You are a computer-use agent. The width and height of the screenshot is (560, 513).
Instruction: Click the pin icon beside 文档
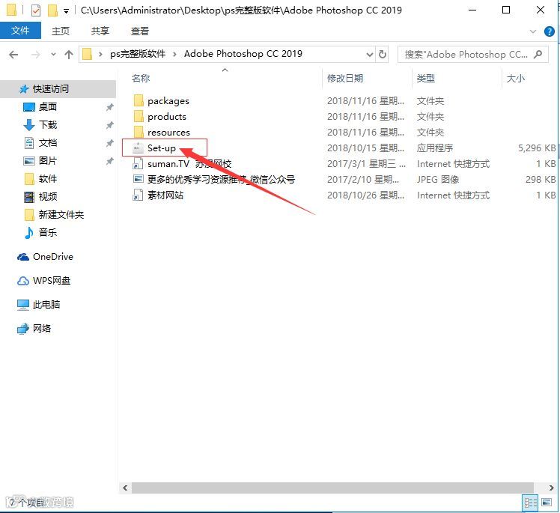(x=109, y=143)
